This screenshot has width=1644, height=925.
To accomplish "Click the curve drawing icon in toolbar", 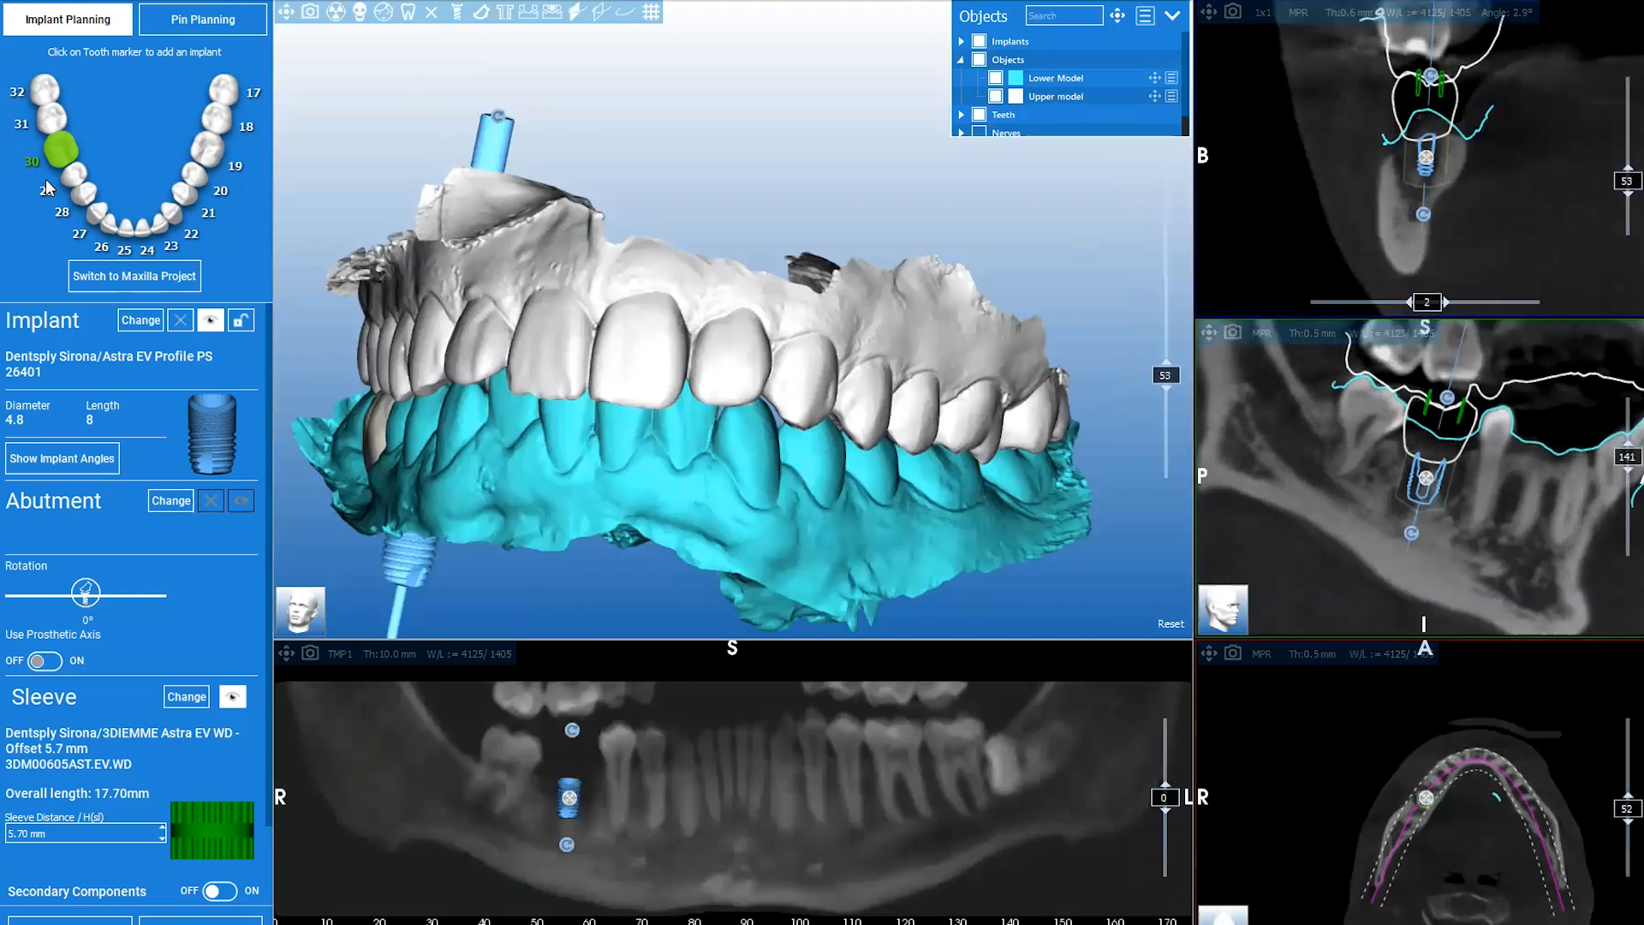I will coord(625,12).
